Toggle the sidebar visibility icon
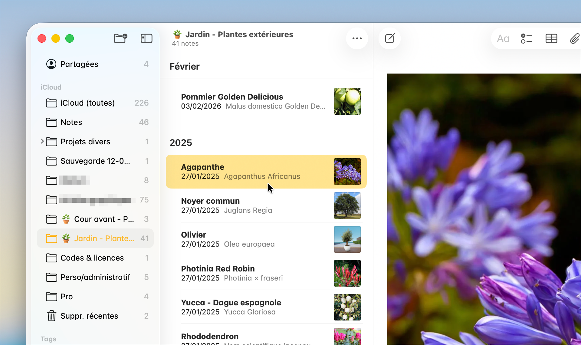The height and width of the screenshot is (345, 581). tap(146, 38)
